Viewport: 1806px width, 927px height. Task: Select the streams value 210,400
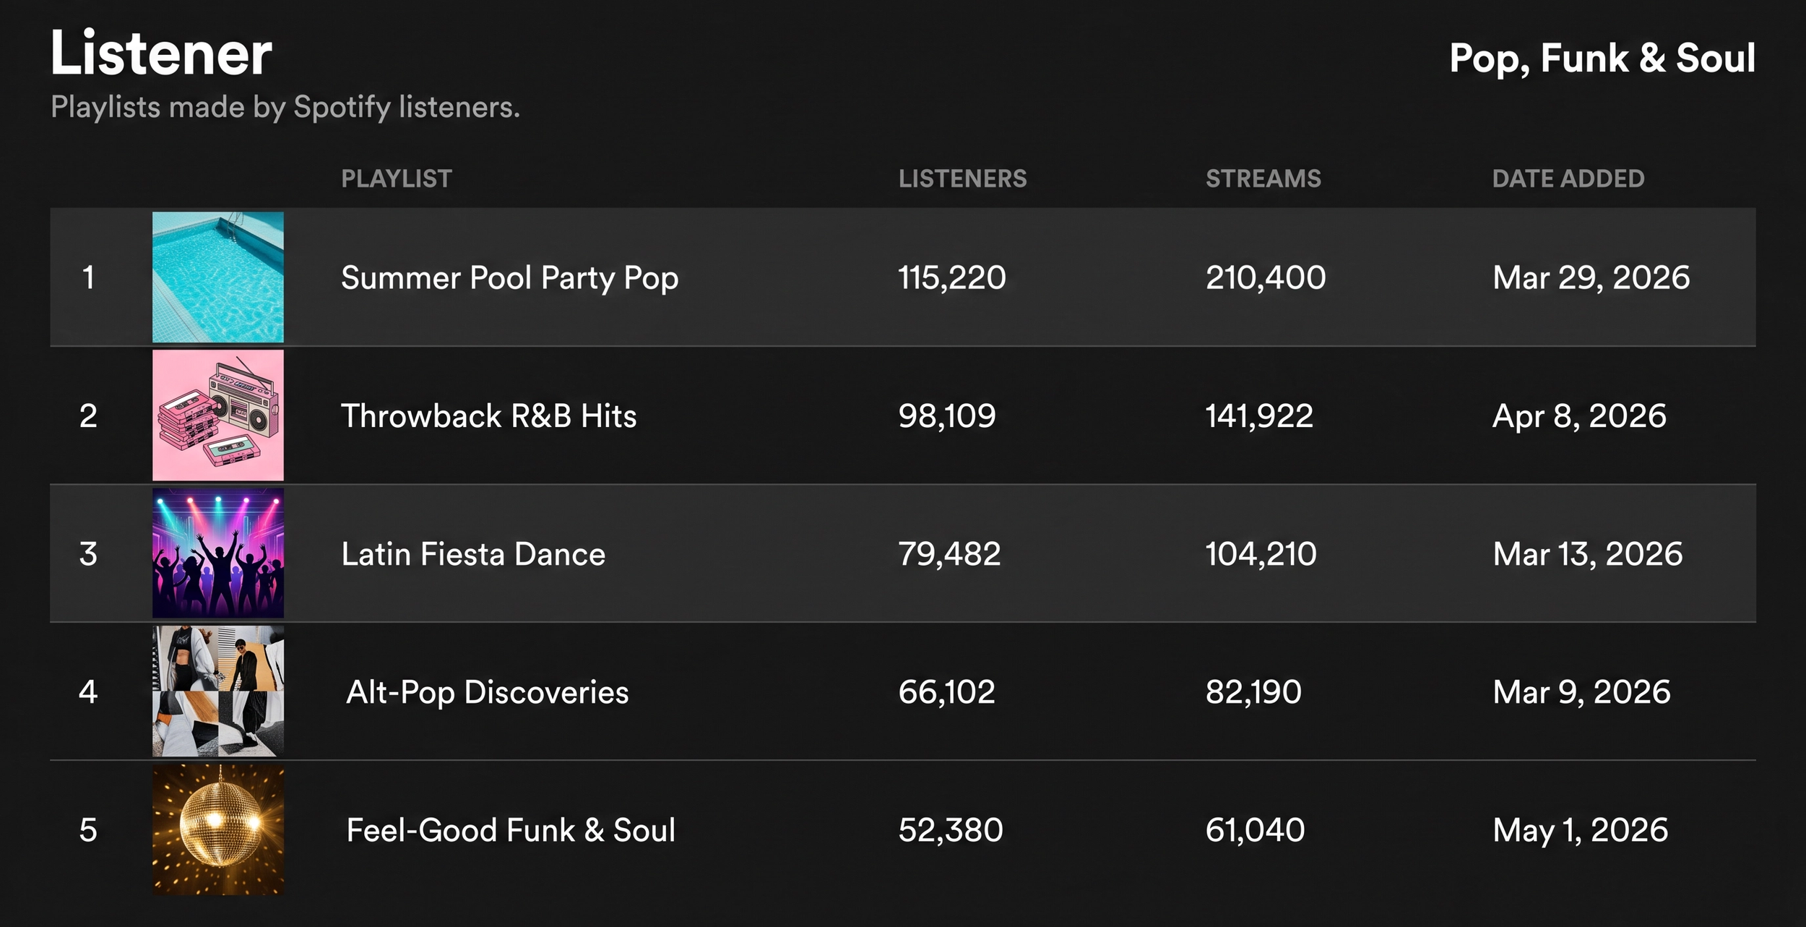click(1266, 278)
